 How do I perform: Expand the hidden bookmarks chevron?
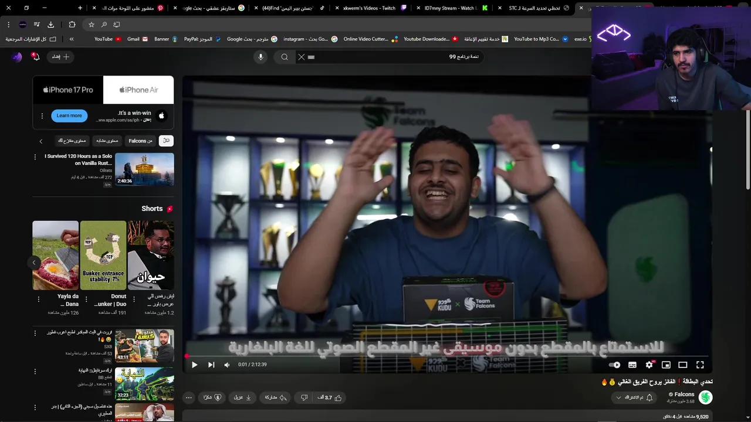(x=72, y=39)
